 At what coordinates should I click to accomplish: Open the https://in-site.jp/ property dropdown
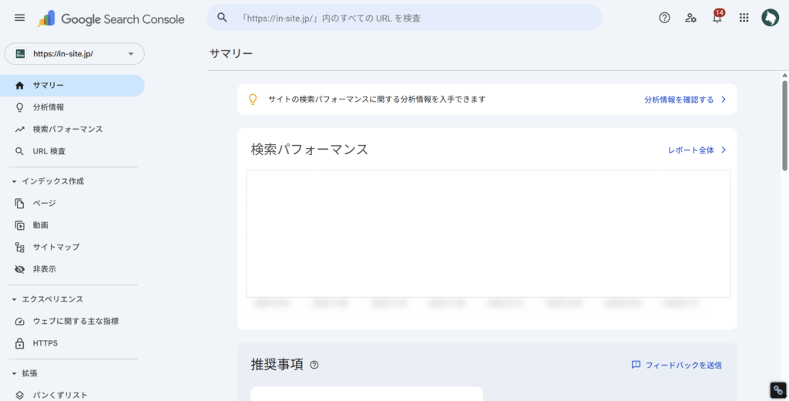click(75, 54)
